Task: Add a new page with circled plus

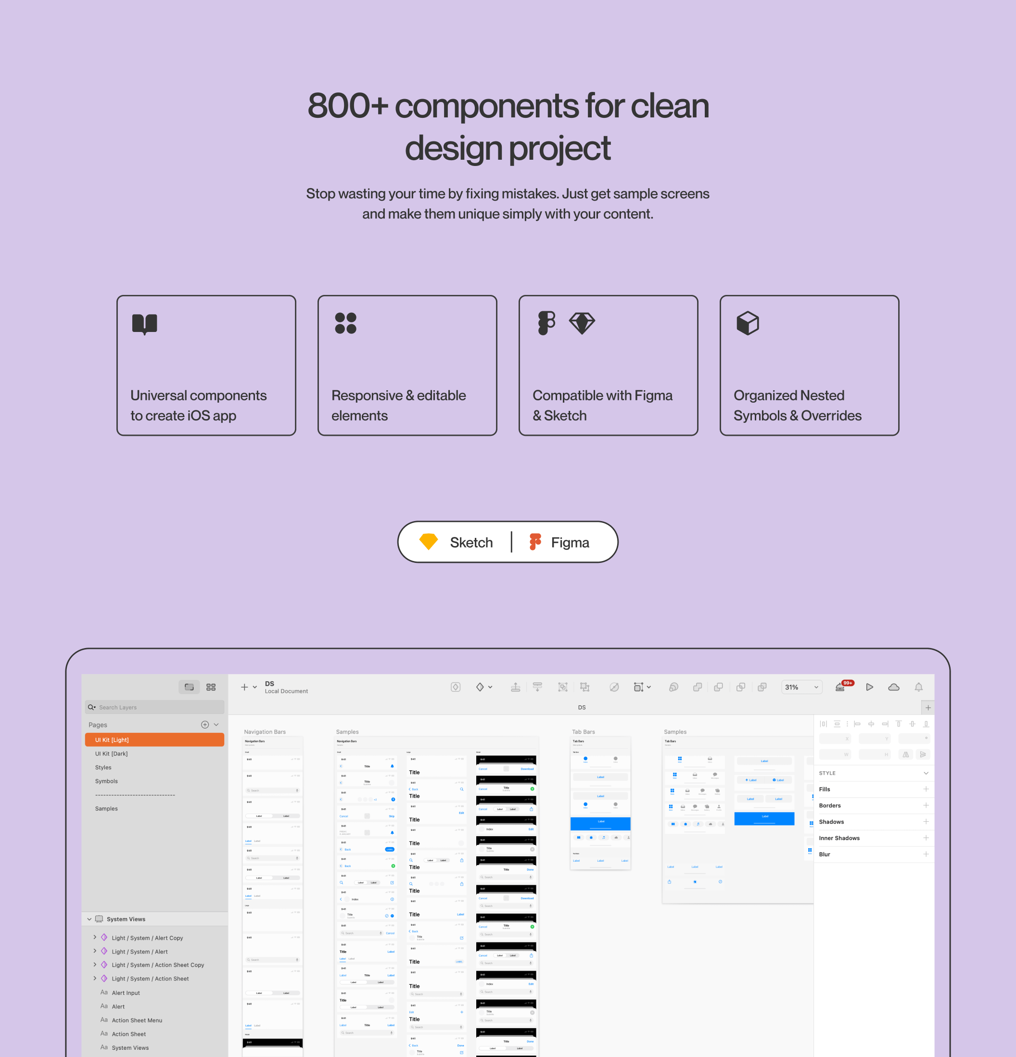Action: click(205, 725)
